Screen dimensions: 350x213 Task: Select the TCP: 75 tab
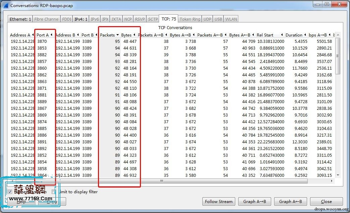coord(168,19)
